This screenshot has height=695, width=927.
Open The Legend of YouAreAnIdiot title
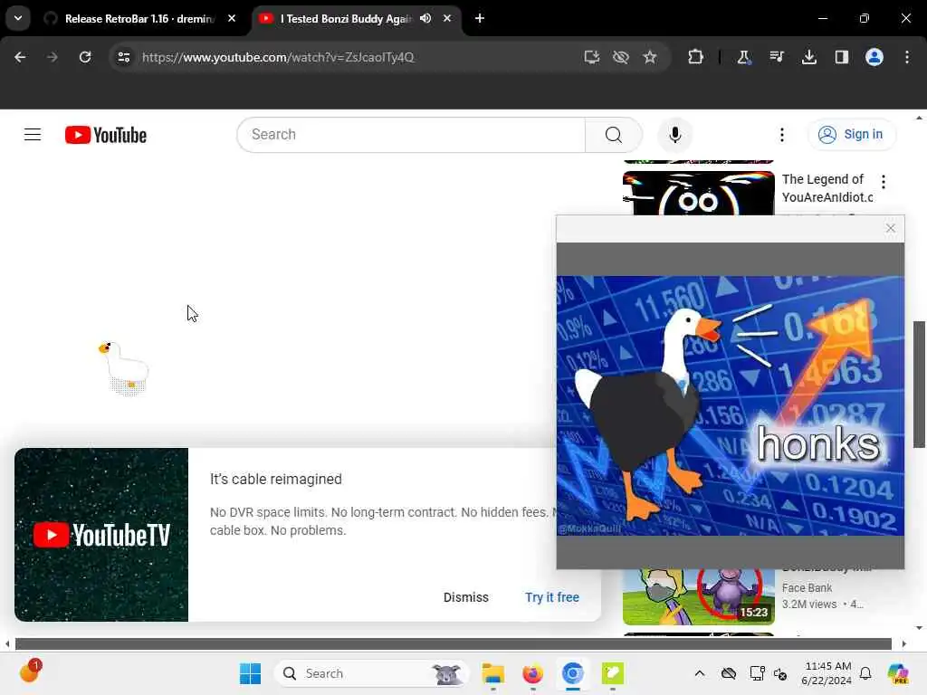tap(827, 188)
